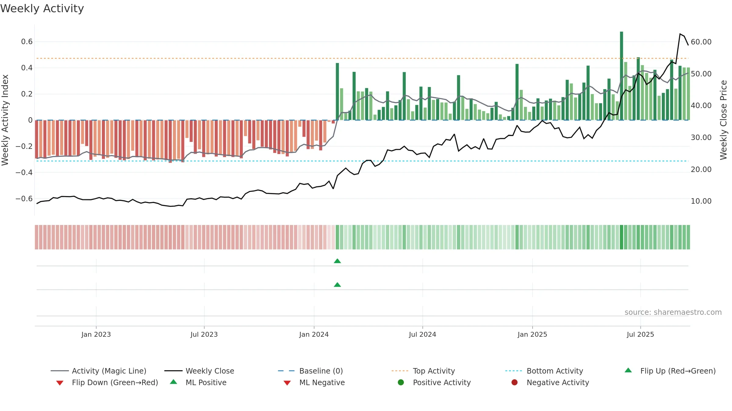Click the ML Negative red triangle legend icon
Screen dimensions: 732x411
coord(287,383)
